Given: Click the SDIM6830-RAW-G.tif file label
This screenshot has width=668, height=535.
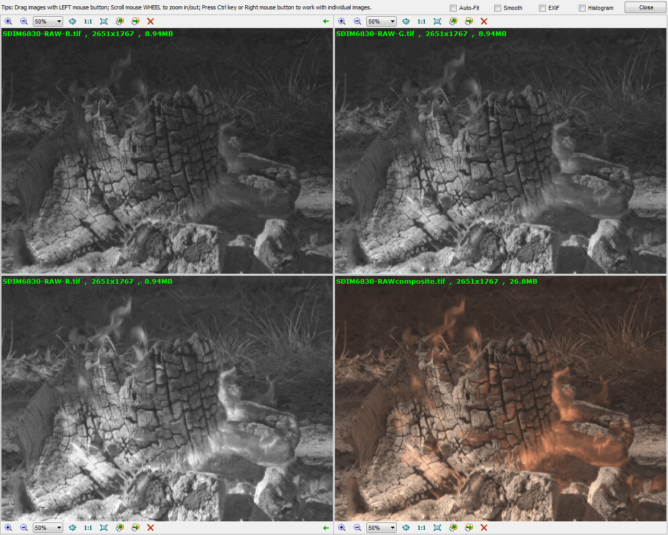Looking at the screenshot, I should point(375,33).
